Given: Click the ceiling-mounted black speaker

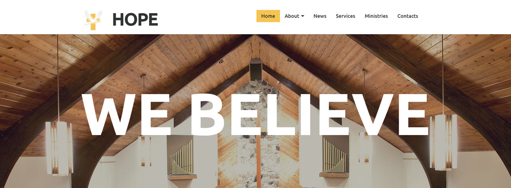Looking at the screenshot, I should pos(256,69).
